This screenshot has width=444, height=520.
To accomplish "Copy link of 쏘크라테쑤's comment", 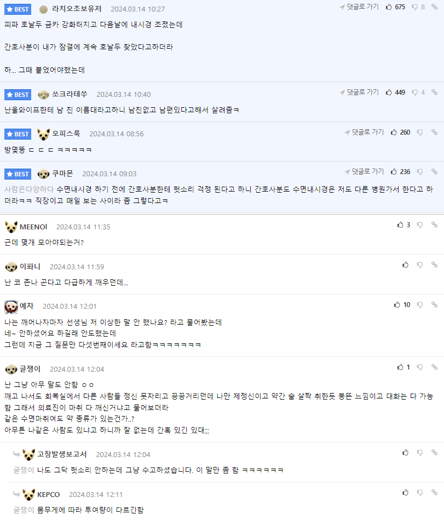I will 434,93.
